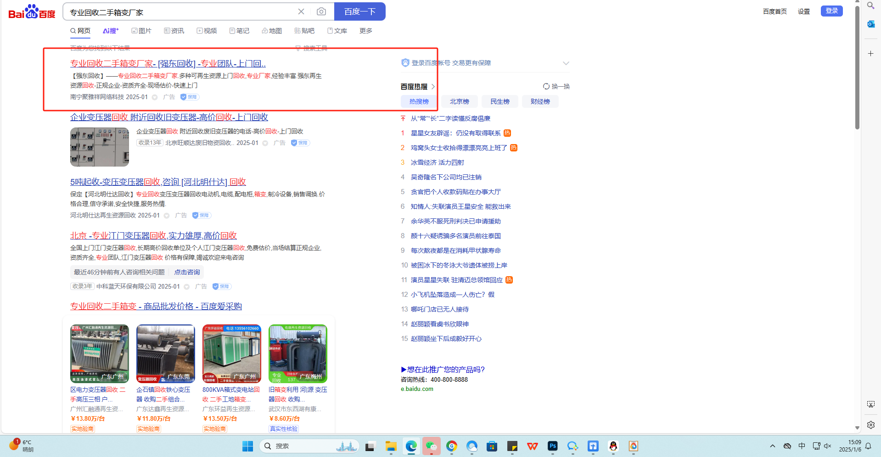Select the 北京榜 hot list tab
The width and height of the screenshot is (881, 457).
(459, 101)
